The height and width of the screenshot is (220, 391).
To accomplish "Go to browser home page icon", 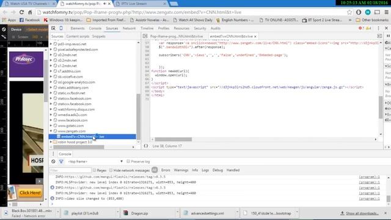I will click(30, 12).
